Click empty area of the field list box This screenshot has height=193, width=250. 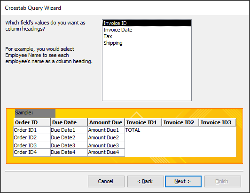pos(147,73)
